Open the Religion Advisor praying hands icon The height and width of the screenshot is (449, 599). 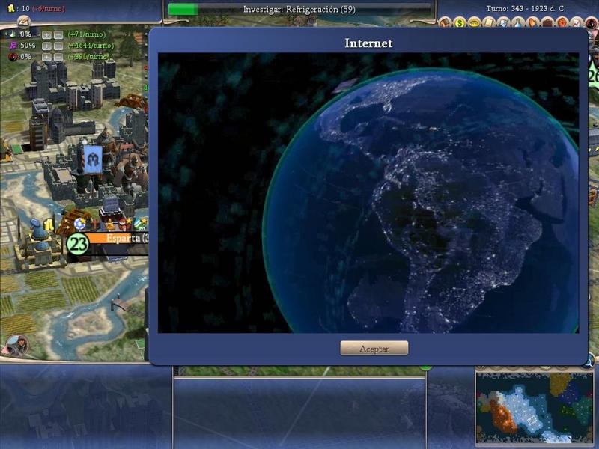point(532,23)
